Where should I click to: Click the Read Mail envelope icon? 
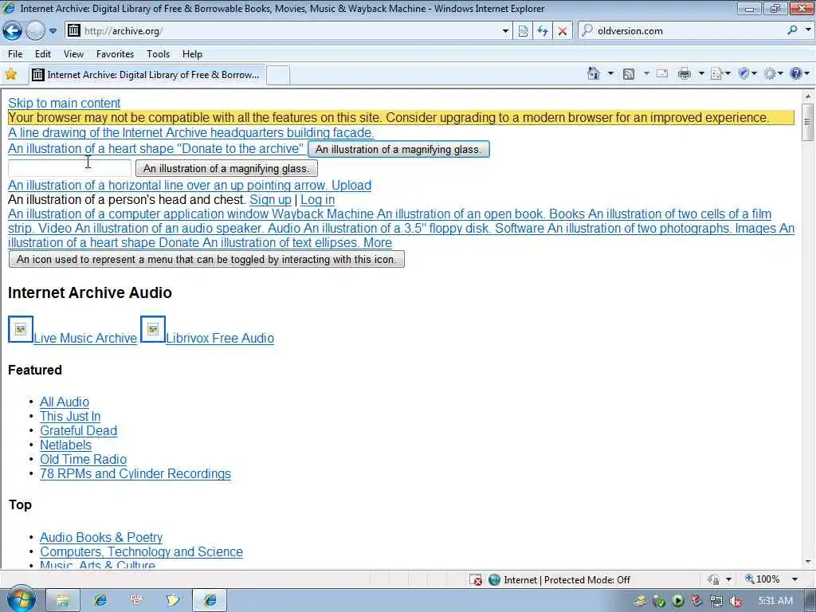(x=662, y=73)
